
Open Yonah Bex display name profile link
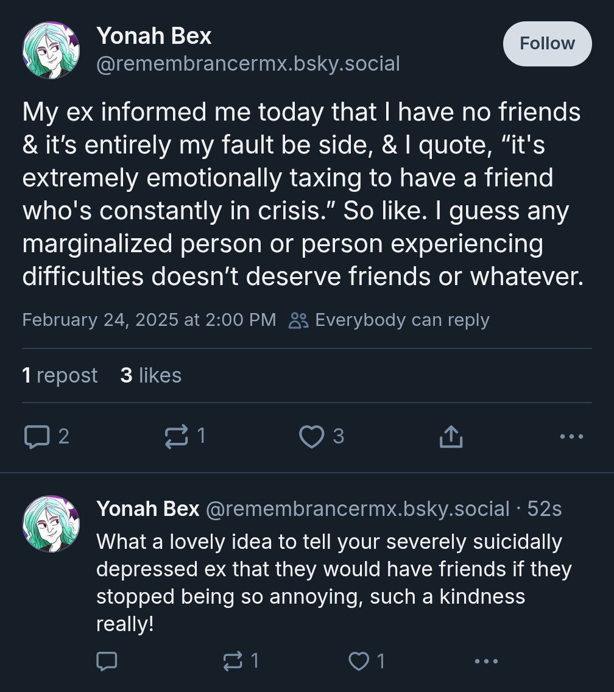pyautogui.click(x=154, y=37)
